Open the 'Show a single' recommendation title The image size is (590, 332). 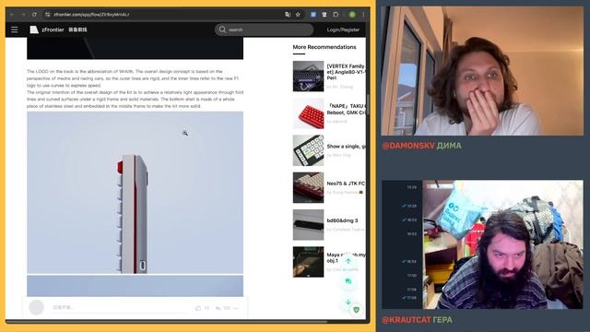tap(347, 146)
